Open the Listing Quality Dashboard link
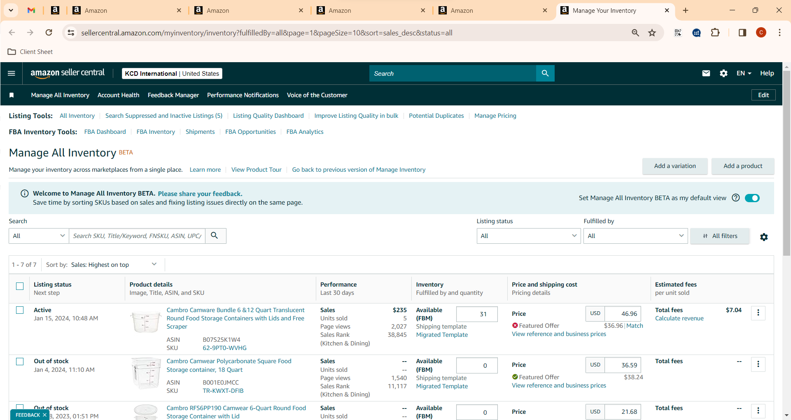Viewport: 791px width, 420px height. point(268,116)
